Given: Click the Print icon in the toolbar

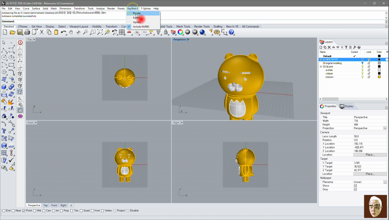Looking at the screenshot, I should click(27, 32).
